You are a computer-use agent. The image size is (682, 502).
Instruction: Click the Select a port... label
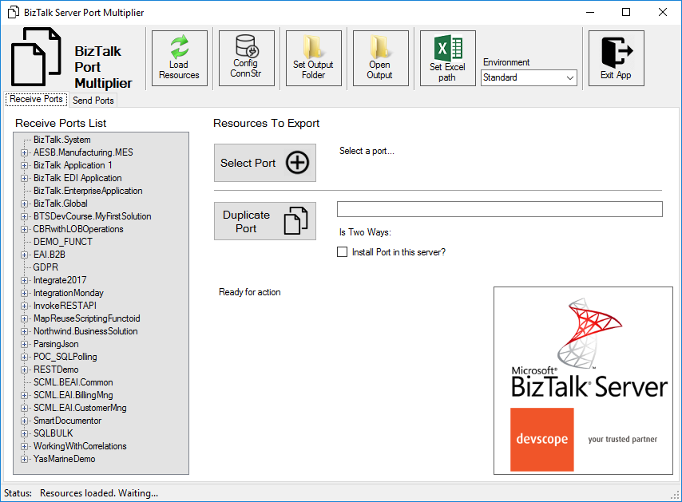tap(367, 151)
